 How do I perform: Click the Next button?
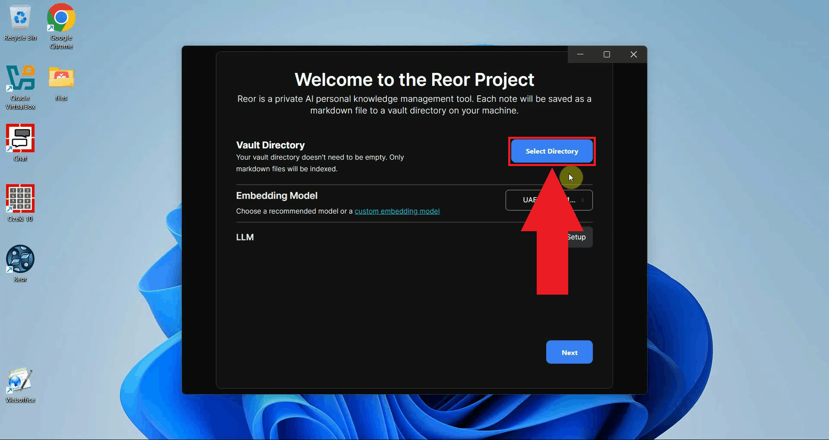point(569,352)
